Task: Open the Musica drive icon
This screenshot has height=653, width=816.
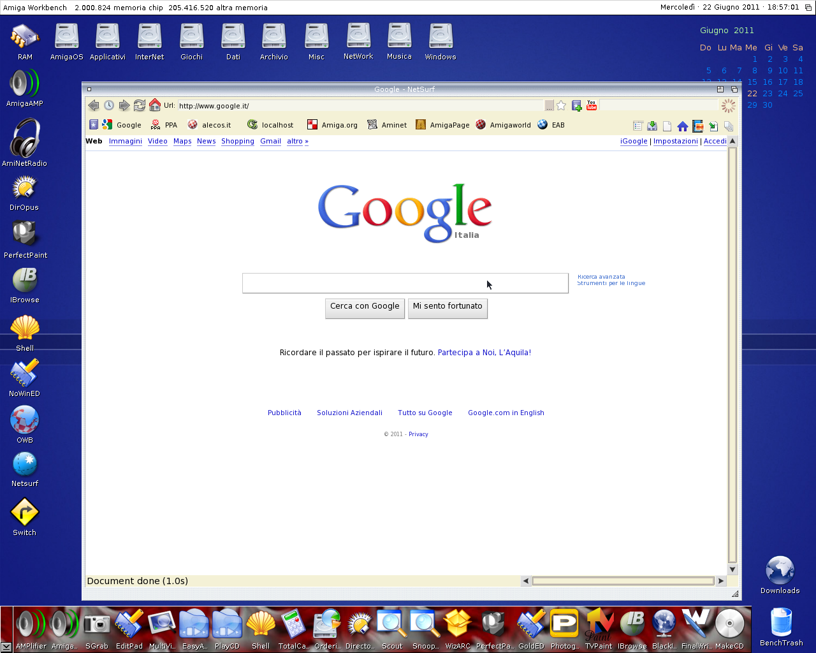Action: tap(399, 42)
